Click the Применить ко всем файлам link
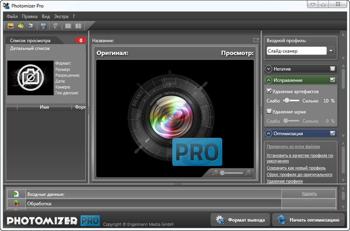This screenshot has height=231, width=350. (x=293, y=146)
